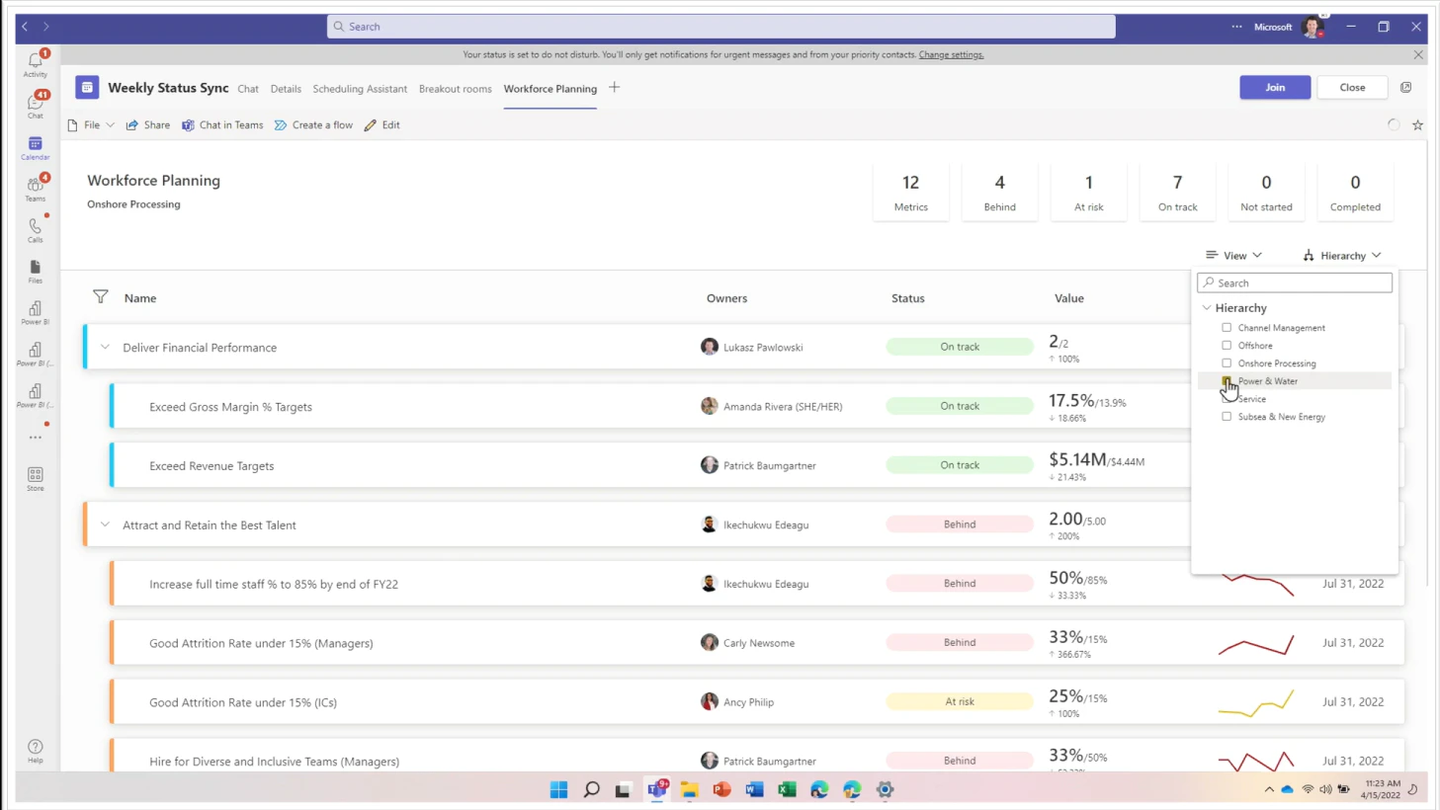Screen dimensions: 1440x810
Task: Click the Behind metric card
Action: click(x=999, y=192)
